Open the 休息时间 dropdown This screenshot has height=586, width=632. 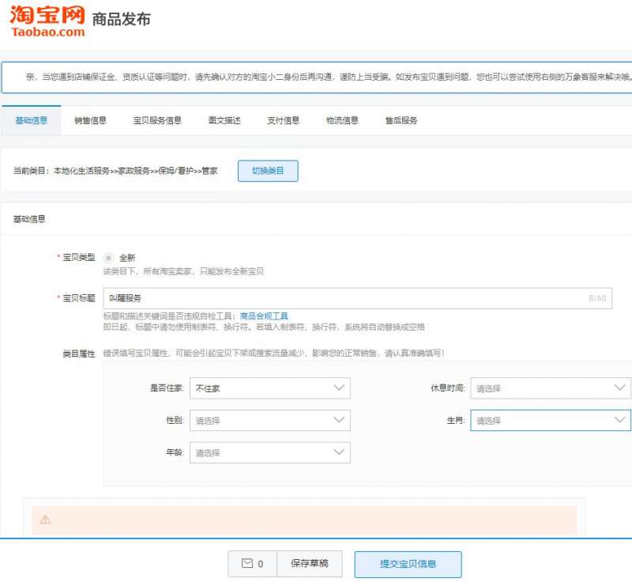[x=550, y=388]
